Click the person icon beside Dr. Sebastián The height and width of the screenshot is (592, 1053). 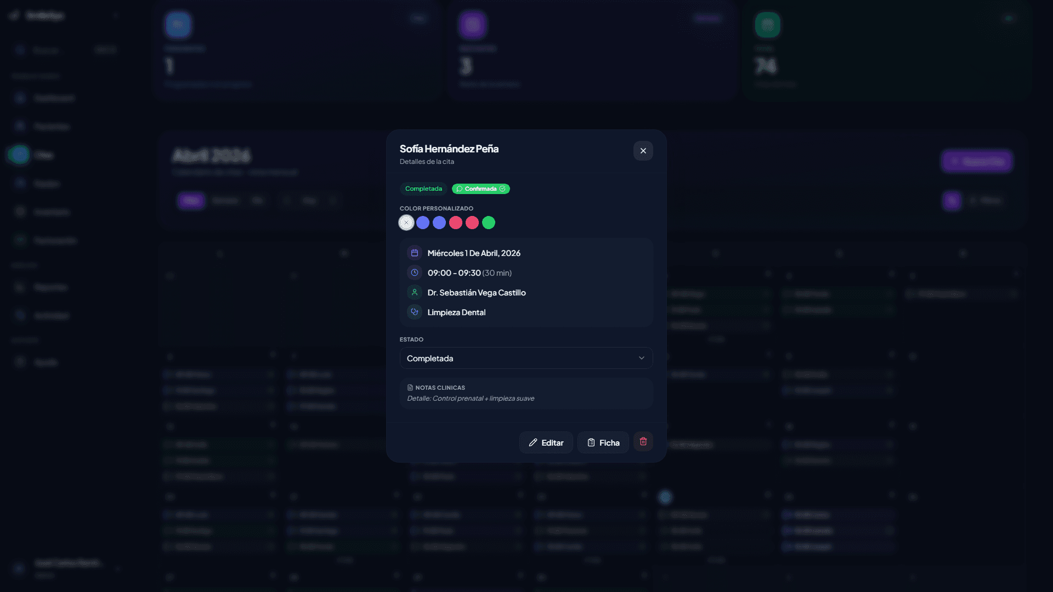click(415, 292)
